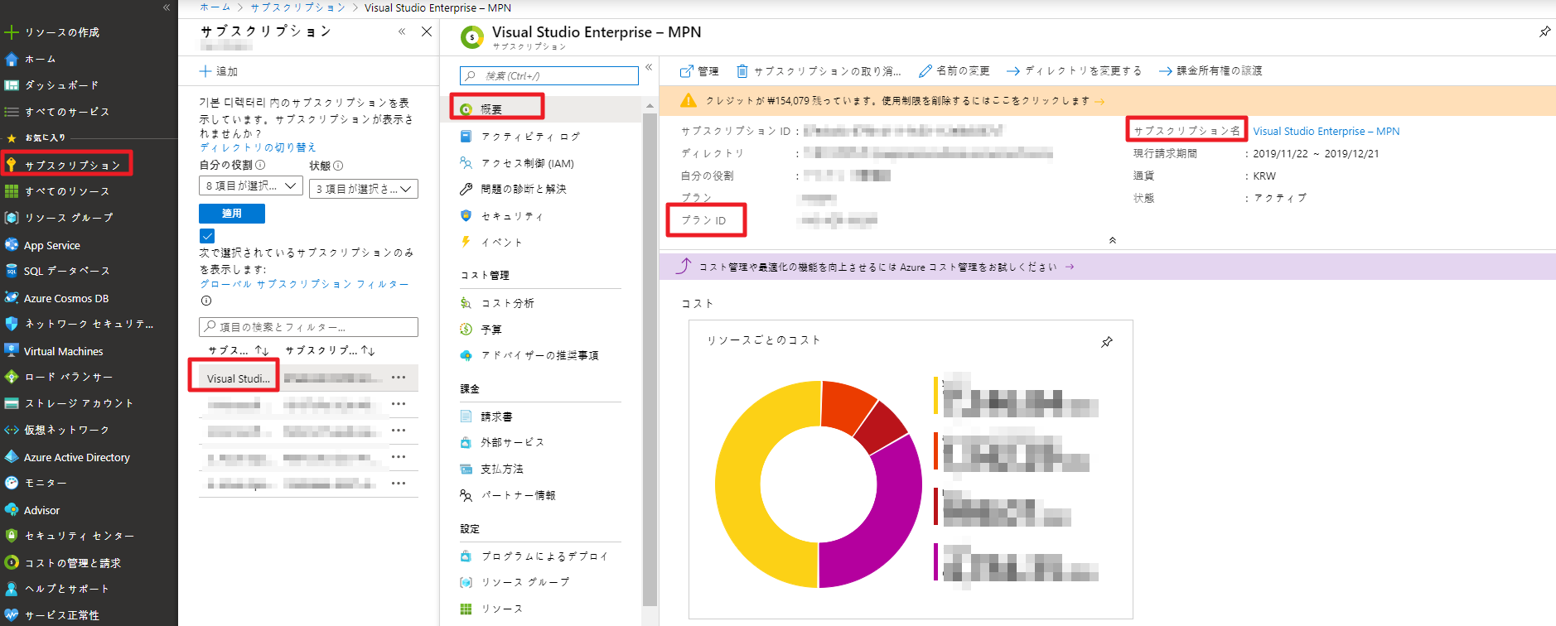Collapse the essentials section chevron
This screenshot has width=1556, height=626.
coord(1112,240)
